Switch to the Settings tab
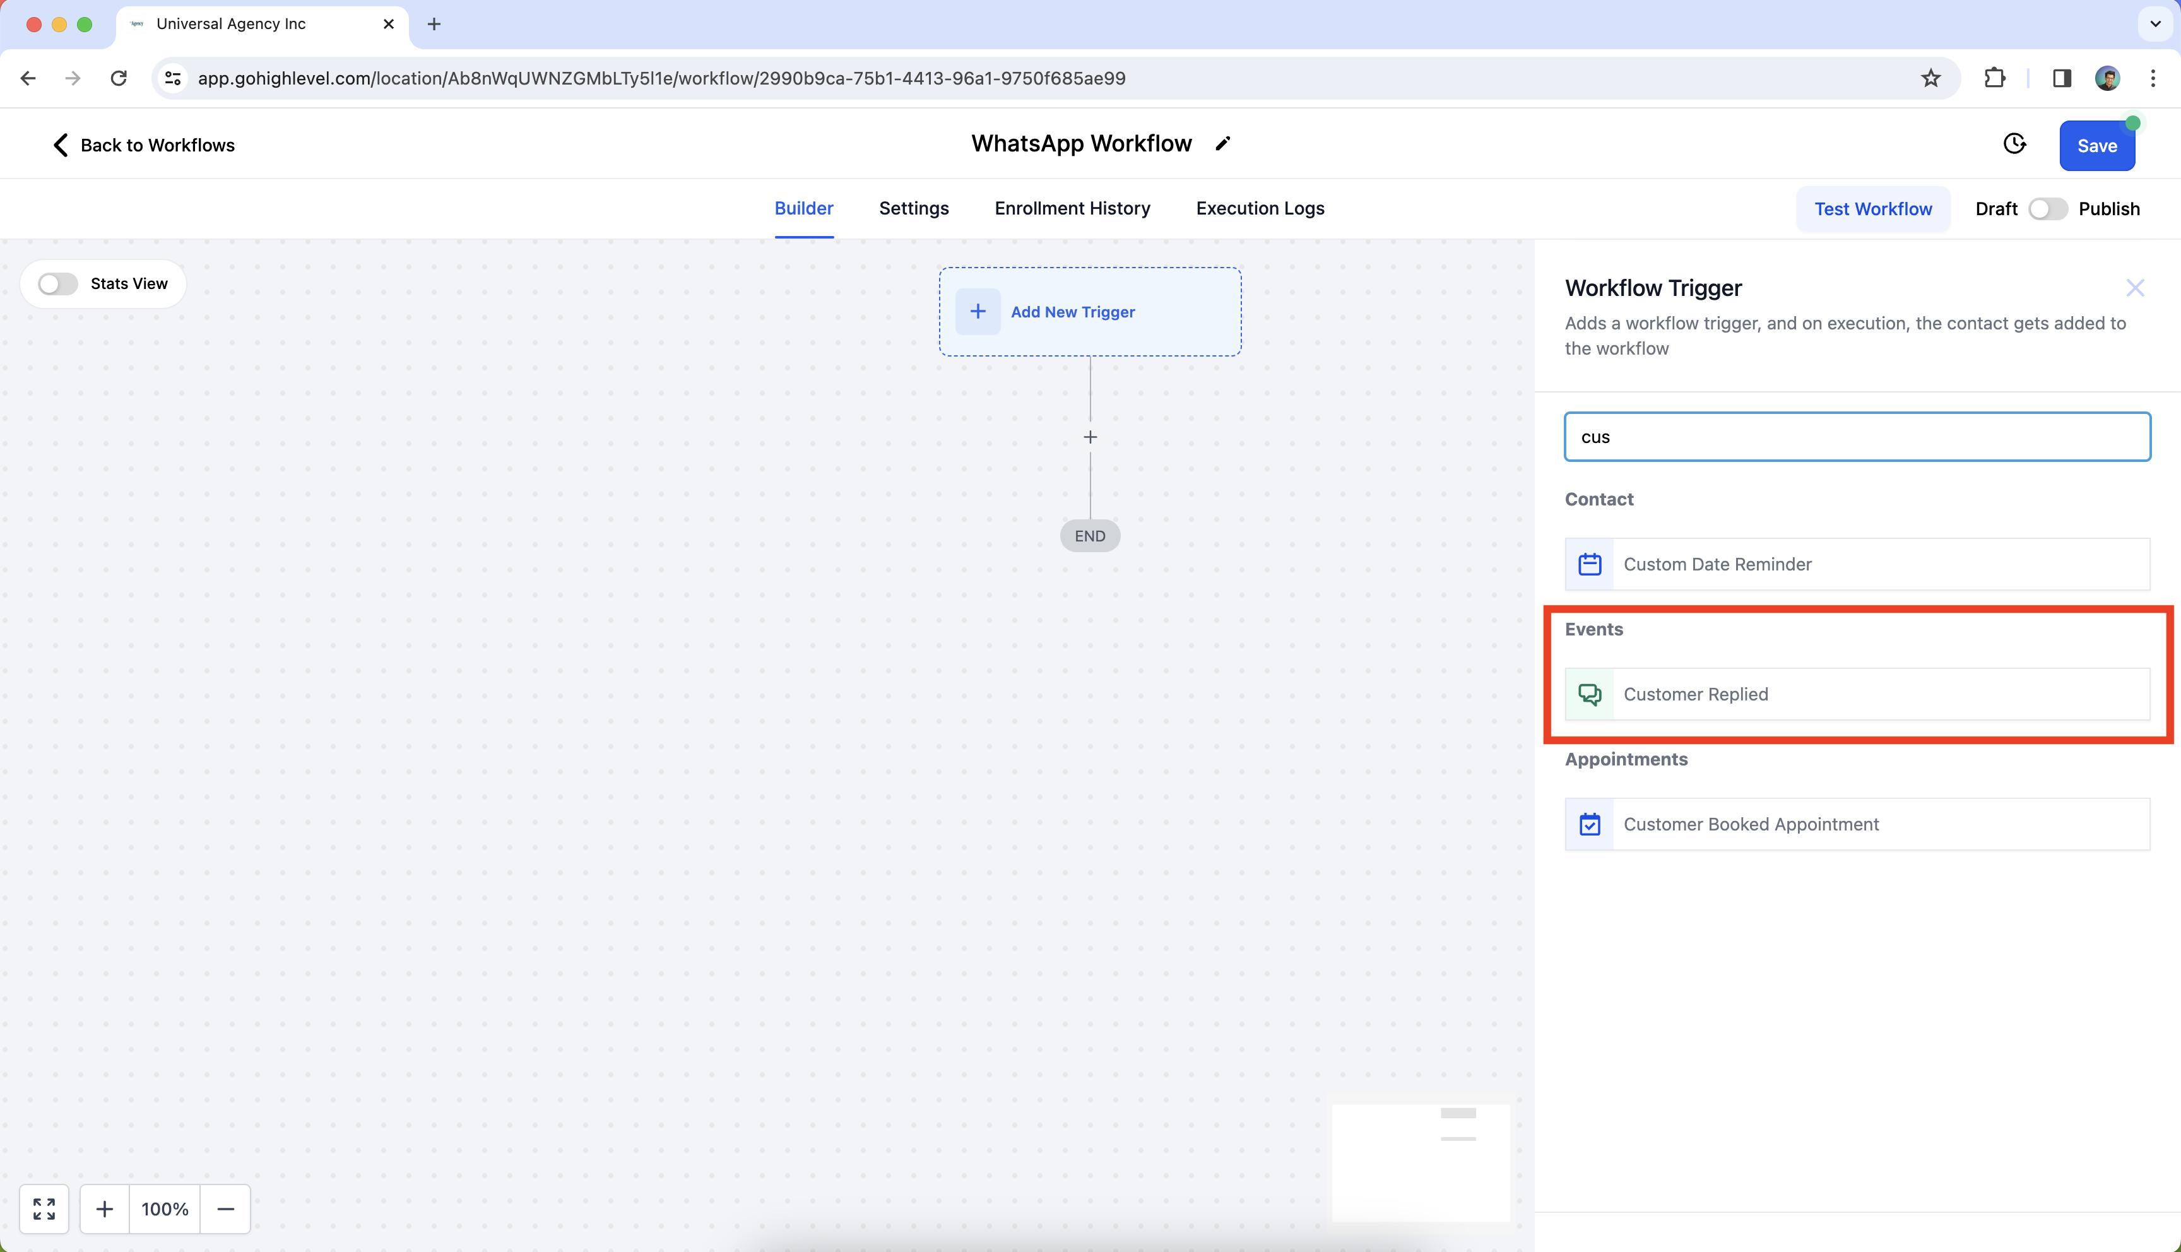The height and width of the screenshot is (1252, 2181). point(913,208)
